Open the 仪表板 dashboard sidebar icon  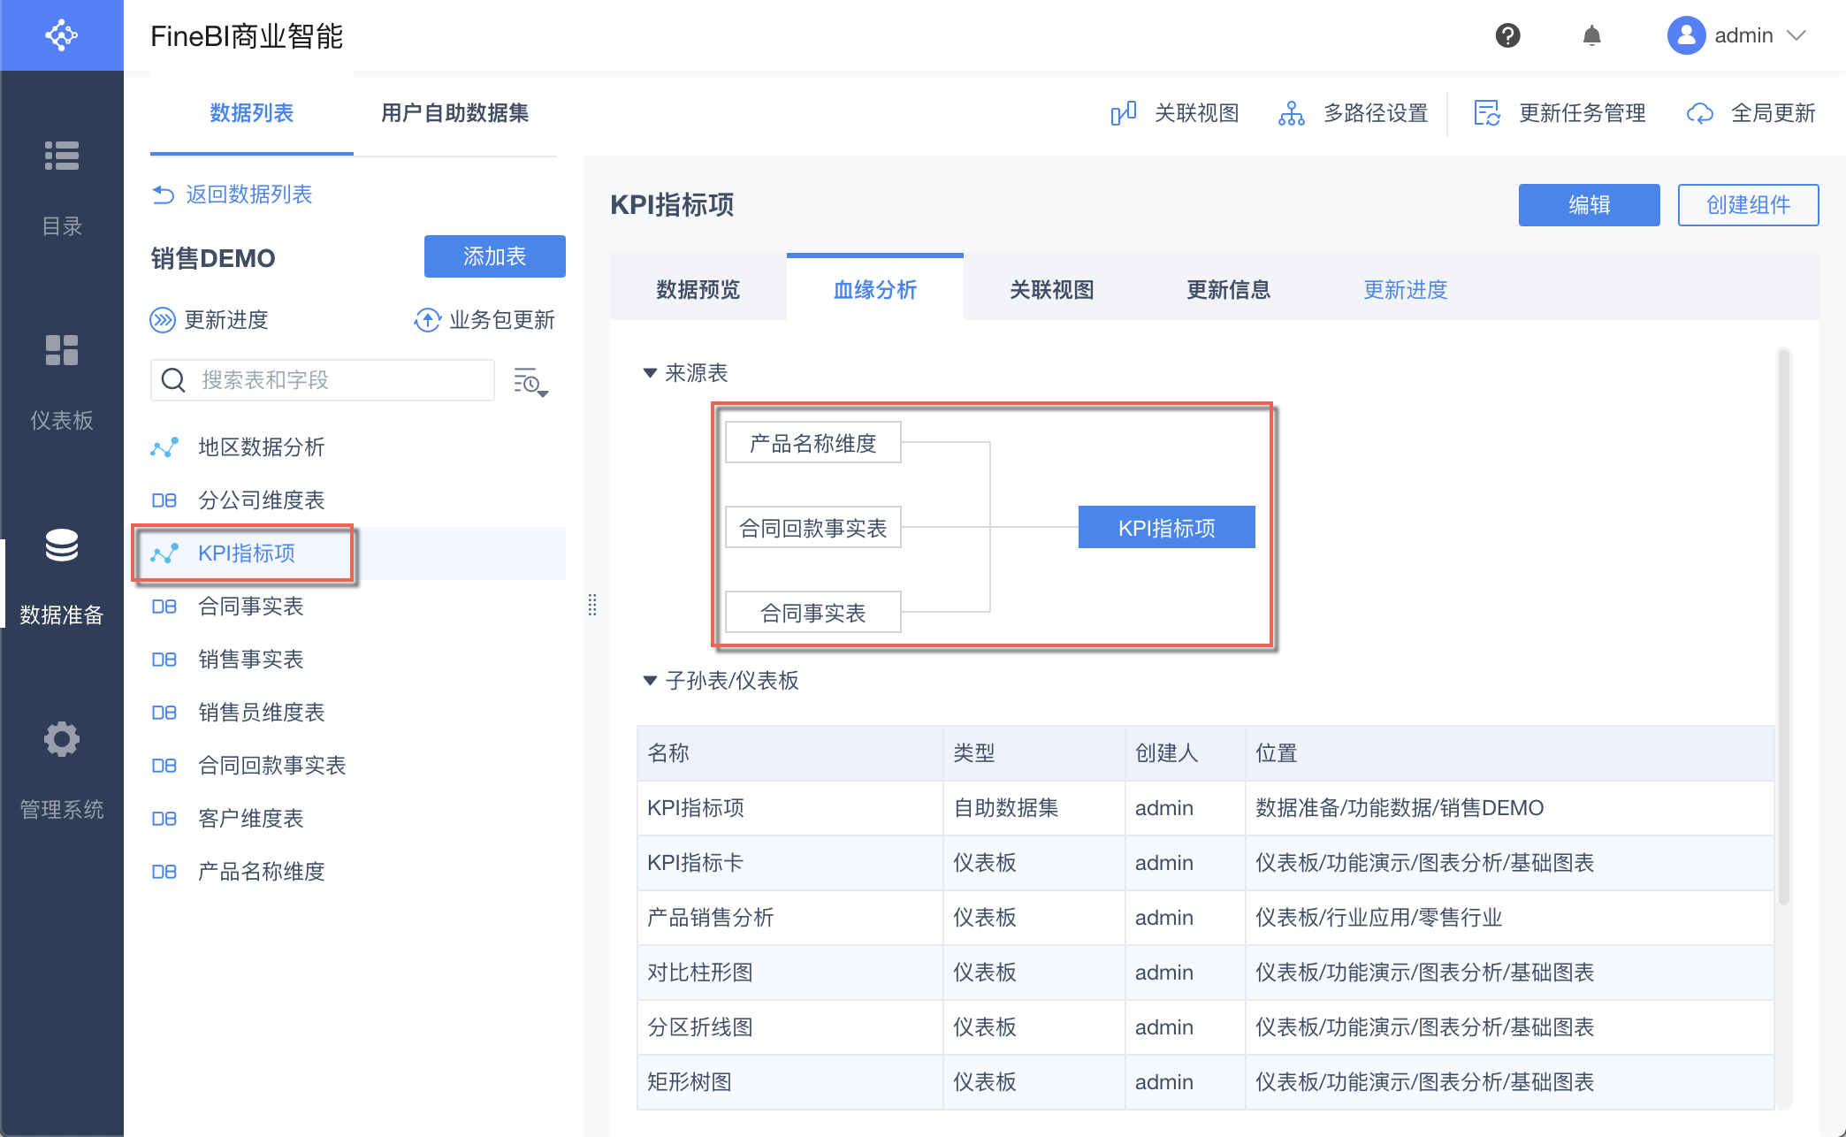coord(62,350)
